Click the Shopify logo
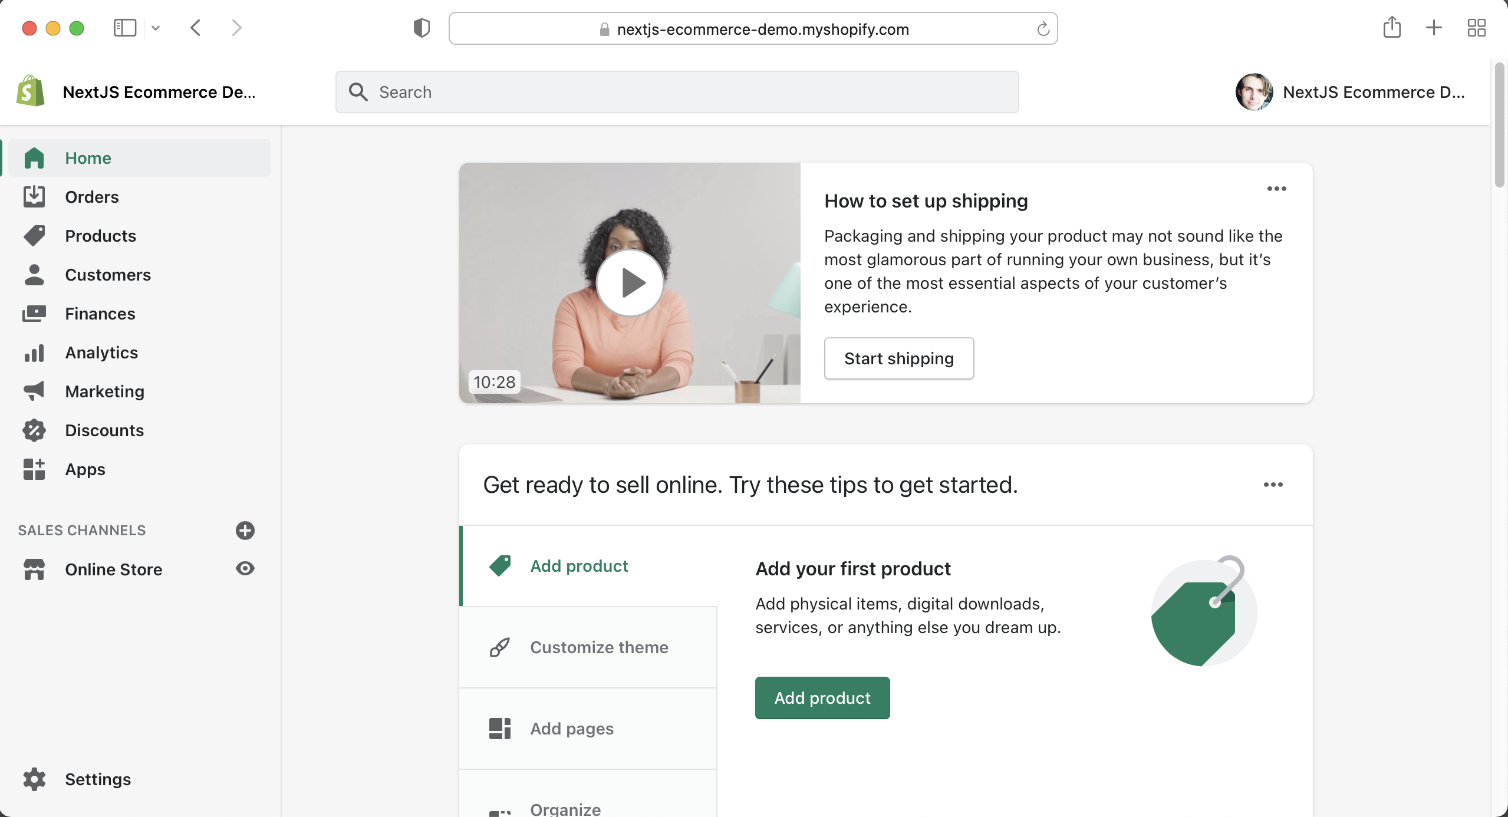The image size is (1508, 817). (31, 91)
